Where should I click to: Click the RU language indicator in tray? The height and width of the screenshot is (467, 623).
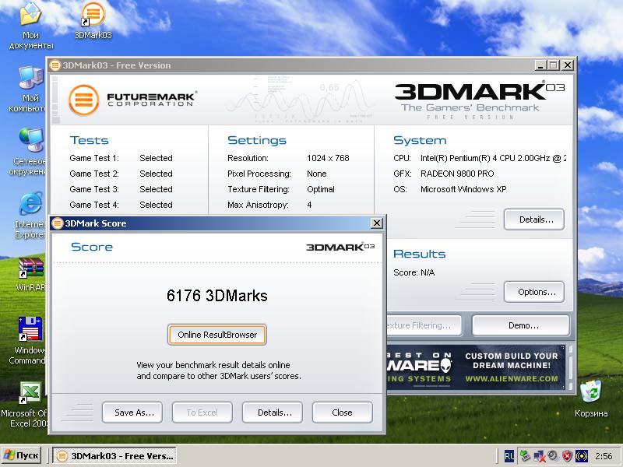point(509,456)
